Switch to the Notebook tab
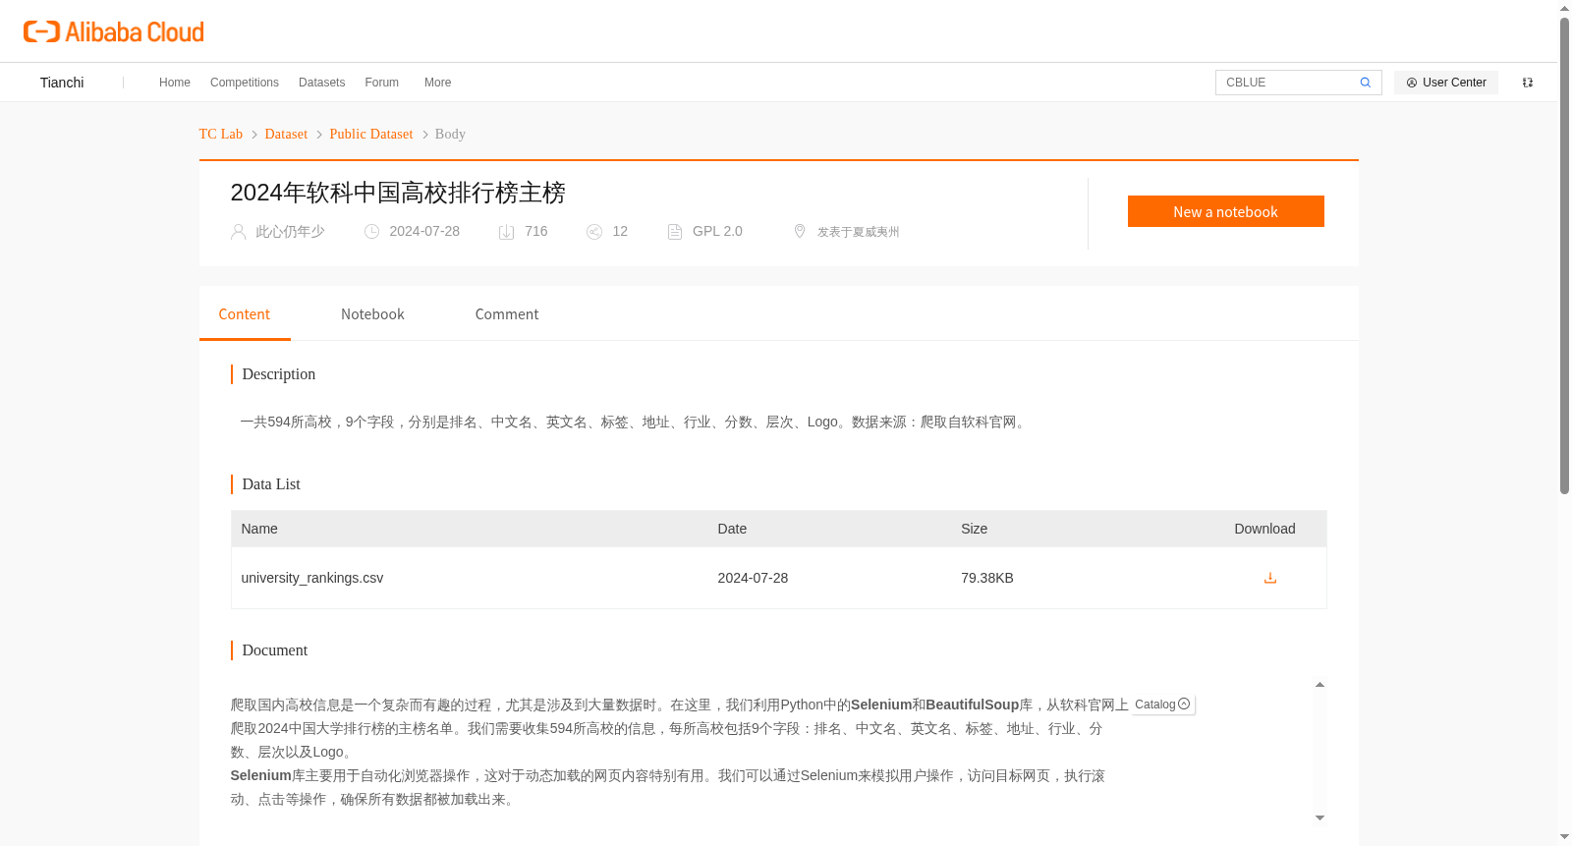The image size is (1572, 846). click(x=372, y=314)
